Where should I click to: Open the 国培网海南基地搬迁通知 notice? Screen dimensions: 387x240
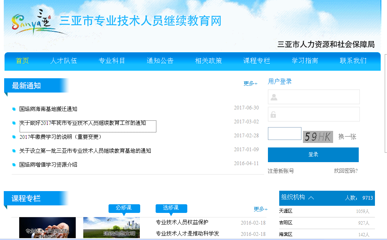point(48,109)
